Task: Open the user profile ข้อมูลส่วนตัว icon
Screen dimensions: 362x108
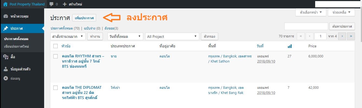Action: coord(6,69)
